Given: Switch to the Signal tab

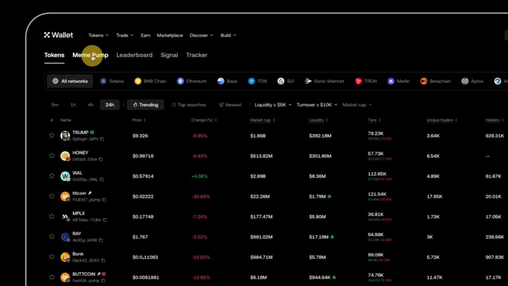Looking at the screenshot, I should (169, 55).
